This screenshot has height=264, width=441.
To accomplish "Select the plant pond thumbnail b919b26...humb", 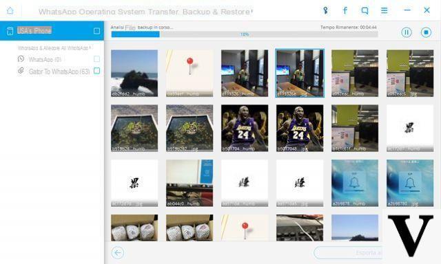I will coord(134,128).
